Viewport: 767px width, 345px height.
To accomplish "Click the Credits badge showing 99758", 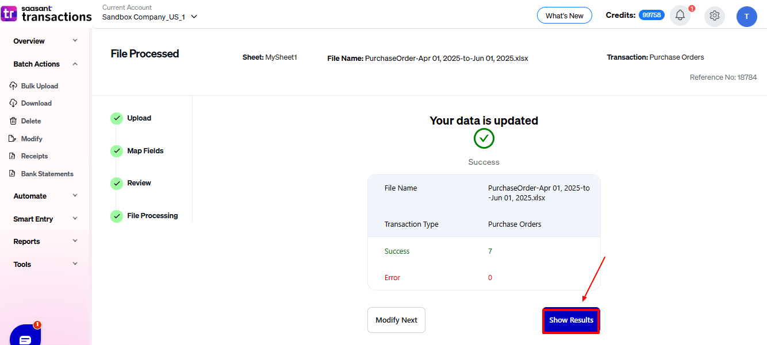I will pyautogui.click(x=651, y=14).
